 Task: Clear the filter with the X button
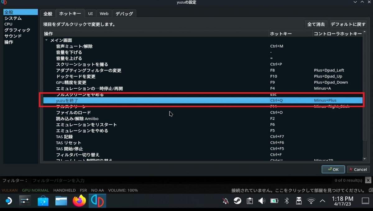(x=368, y=180)
